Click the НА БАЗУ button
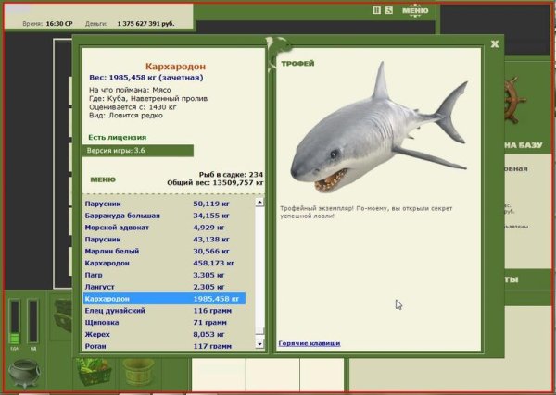This screenshot has height=395, width=556. pyautogui.click(x=524, y=145)
